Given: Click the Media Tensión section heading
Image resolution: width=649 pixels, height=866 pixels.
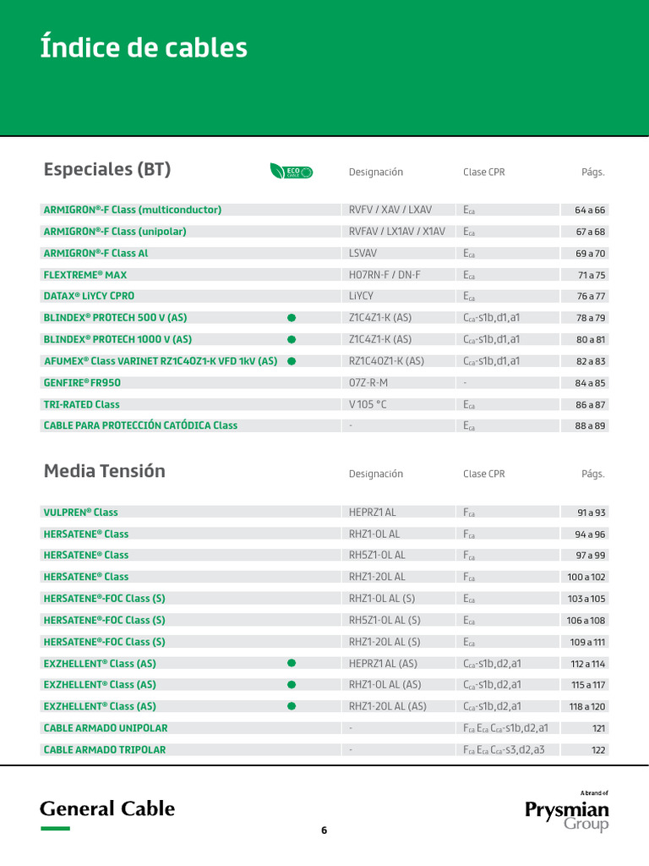Looking at the screenshot, I should pyautogui.click(x=104, y=471).
